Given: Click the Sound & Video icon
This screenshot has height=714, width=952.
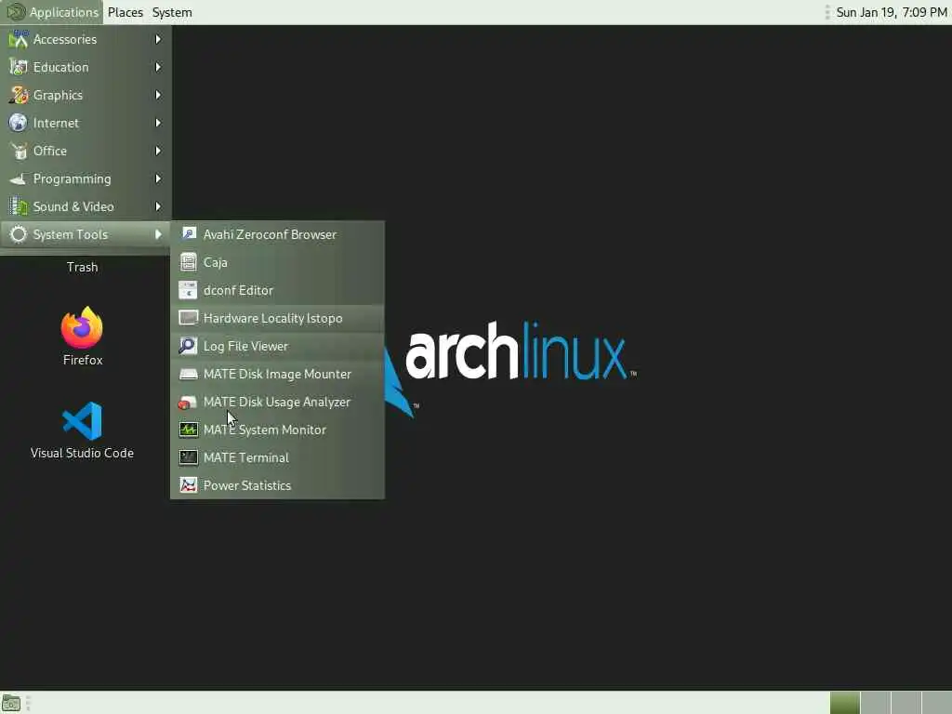Looking at the screenshot, I should point(19,206).
